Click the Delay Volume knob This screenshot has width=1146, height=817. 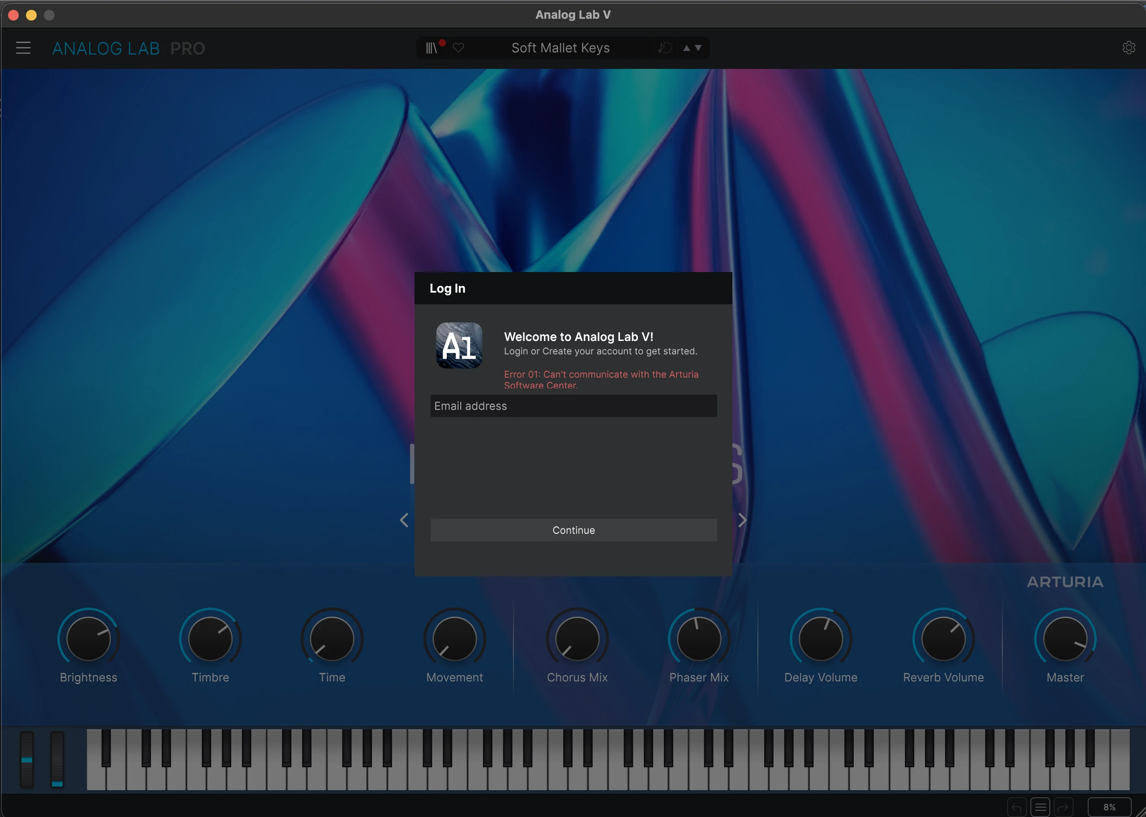click(821, 638)
